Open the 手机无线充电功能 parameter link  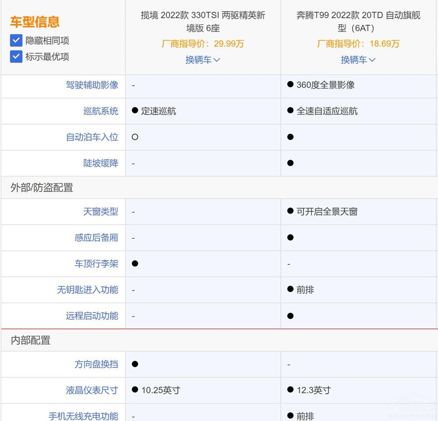(83, 416)
